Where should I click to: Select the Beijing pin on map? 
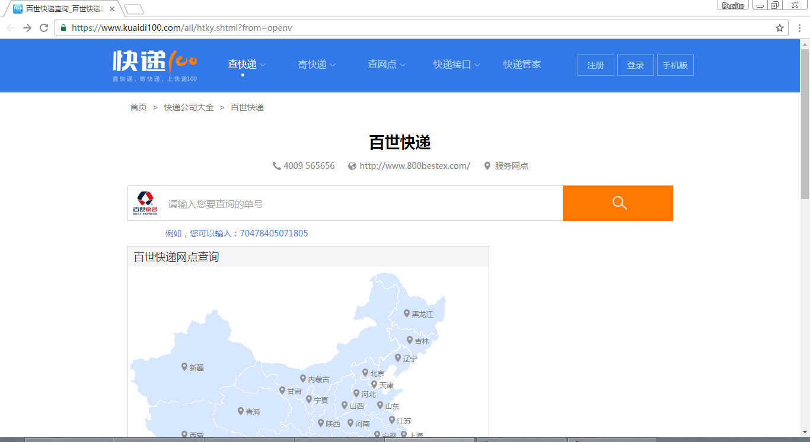pos(365,373)
